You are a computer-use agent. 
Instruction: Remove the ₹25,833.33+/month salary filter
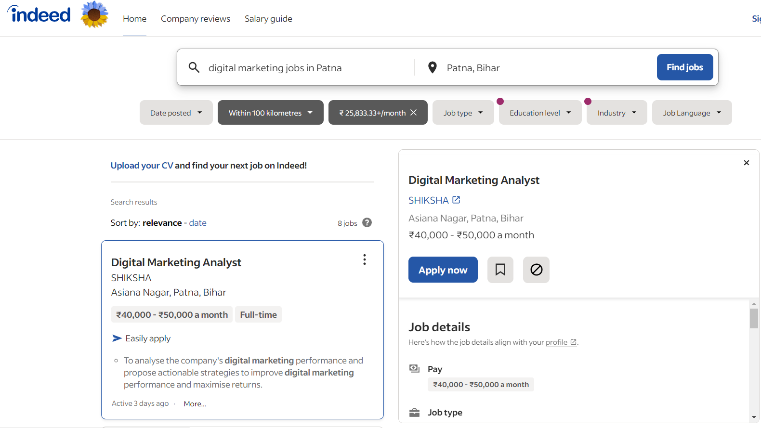click(x=414, y=113)
